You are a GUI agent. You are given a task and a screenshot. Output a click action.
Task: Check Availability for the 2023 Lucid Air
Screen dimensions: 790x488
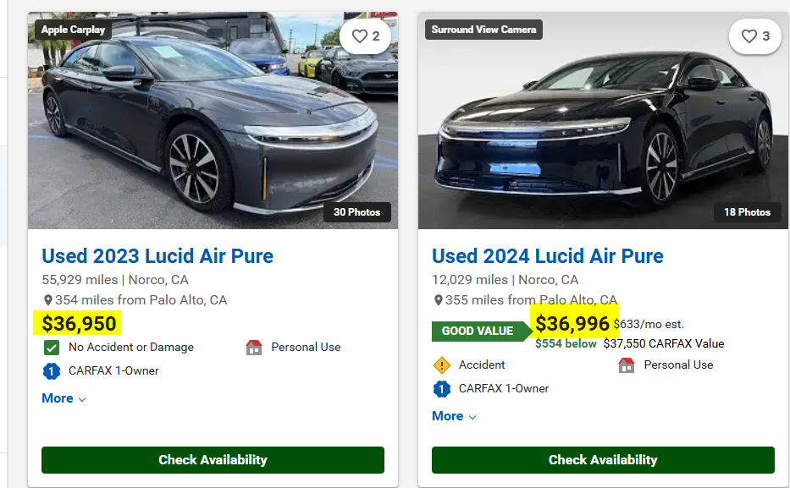tap(213, 460)
